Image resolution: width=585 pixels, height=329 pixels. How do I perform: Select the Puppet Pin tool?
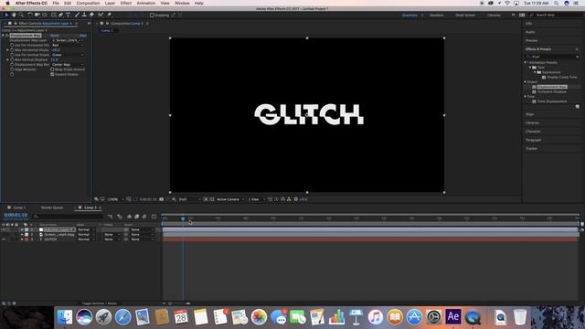click(x=110, y=15)
